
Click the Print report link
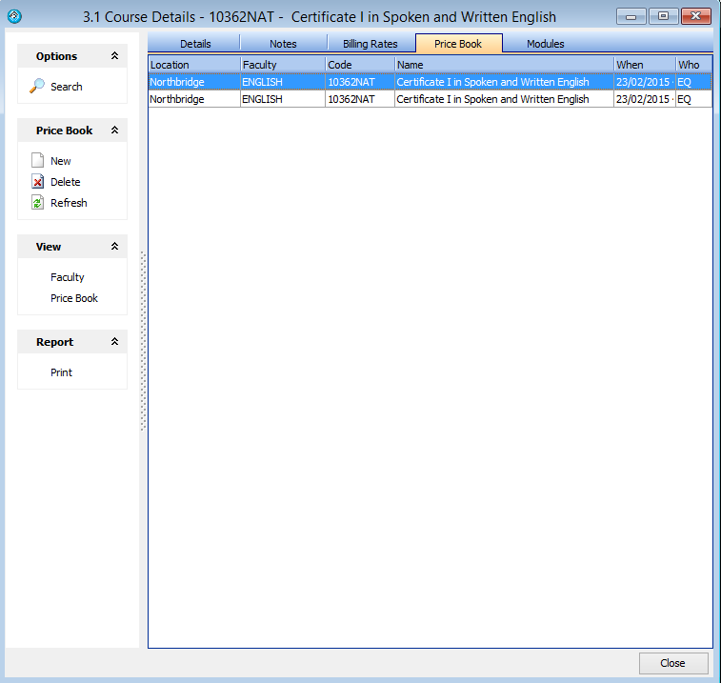[x=62, y=372]
